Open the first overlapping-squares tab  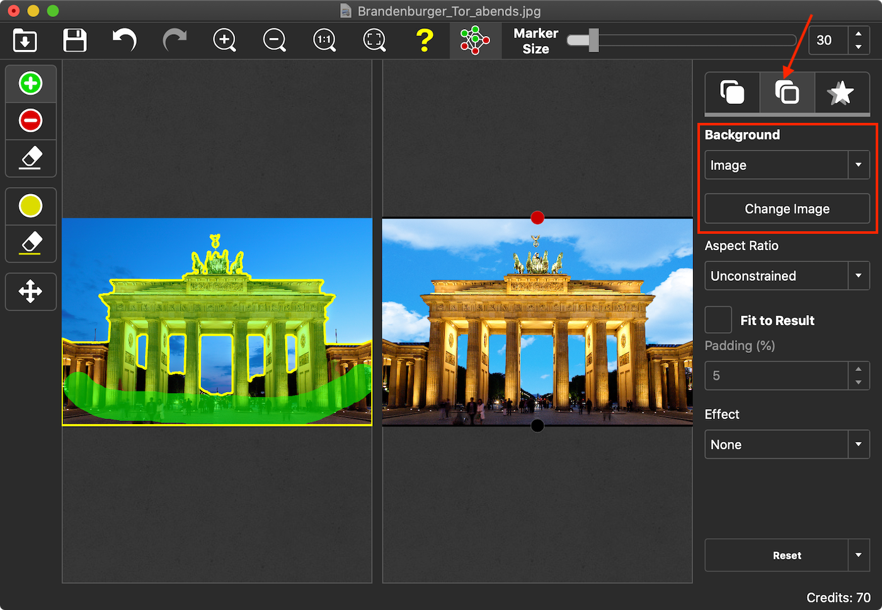tap(732, 93)
